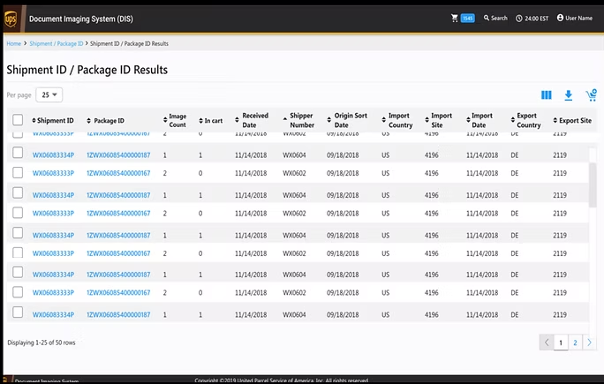Open Search in the top bar
604x384 pixels.
[x=495, y=18]
